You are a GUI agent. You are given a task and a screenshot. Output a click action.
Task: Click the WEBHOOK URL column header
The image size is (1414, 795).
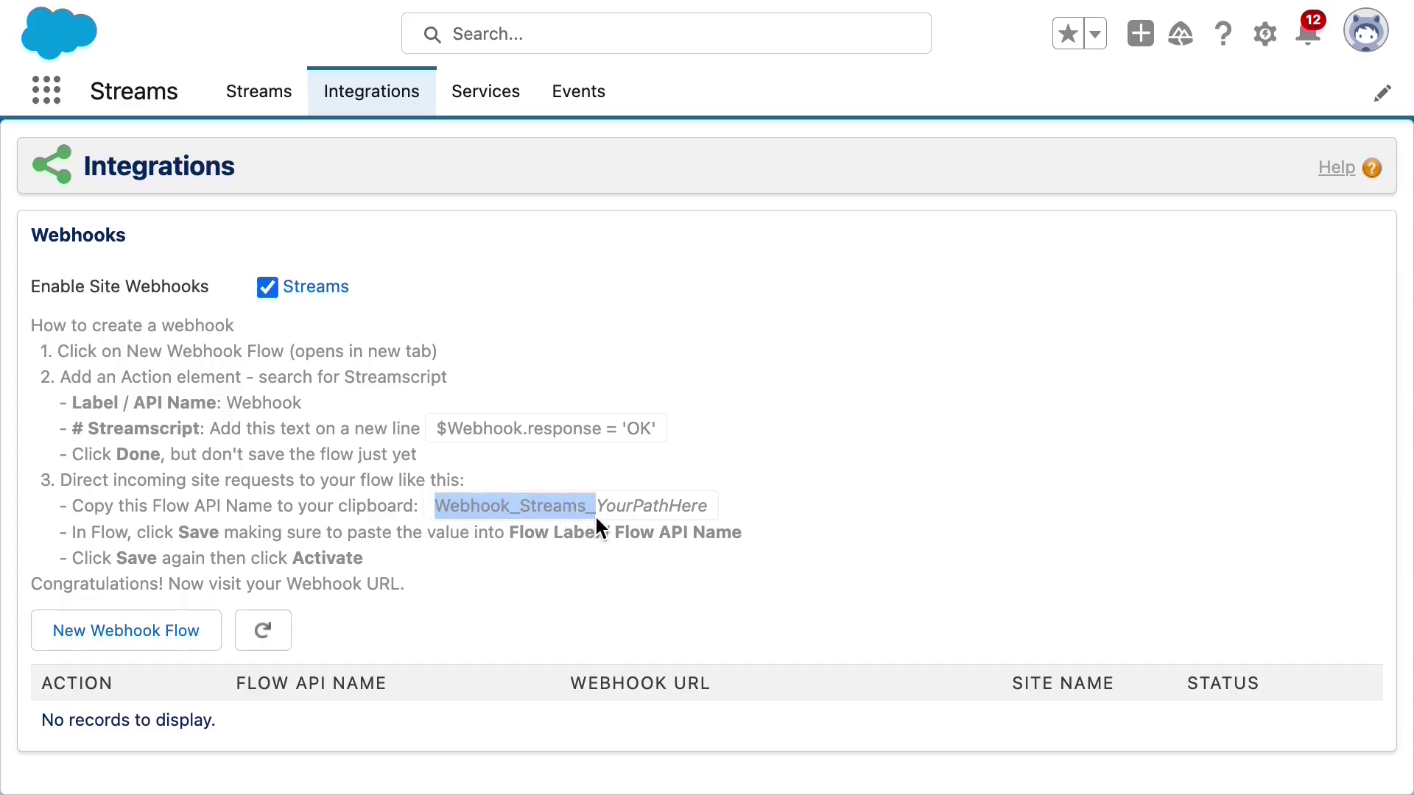click(x=640, y=683)
